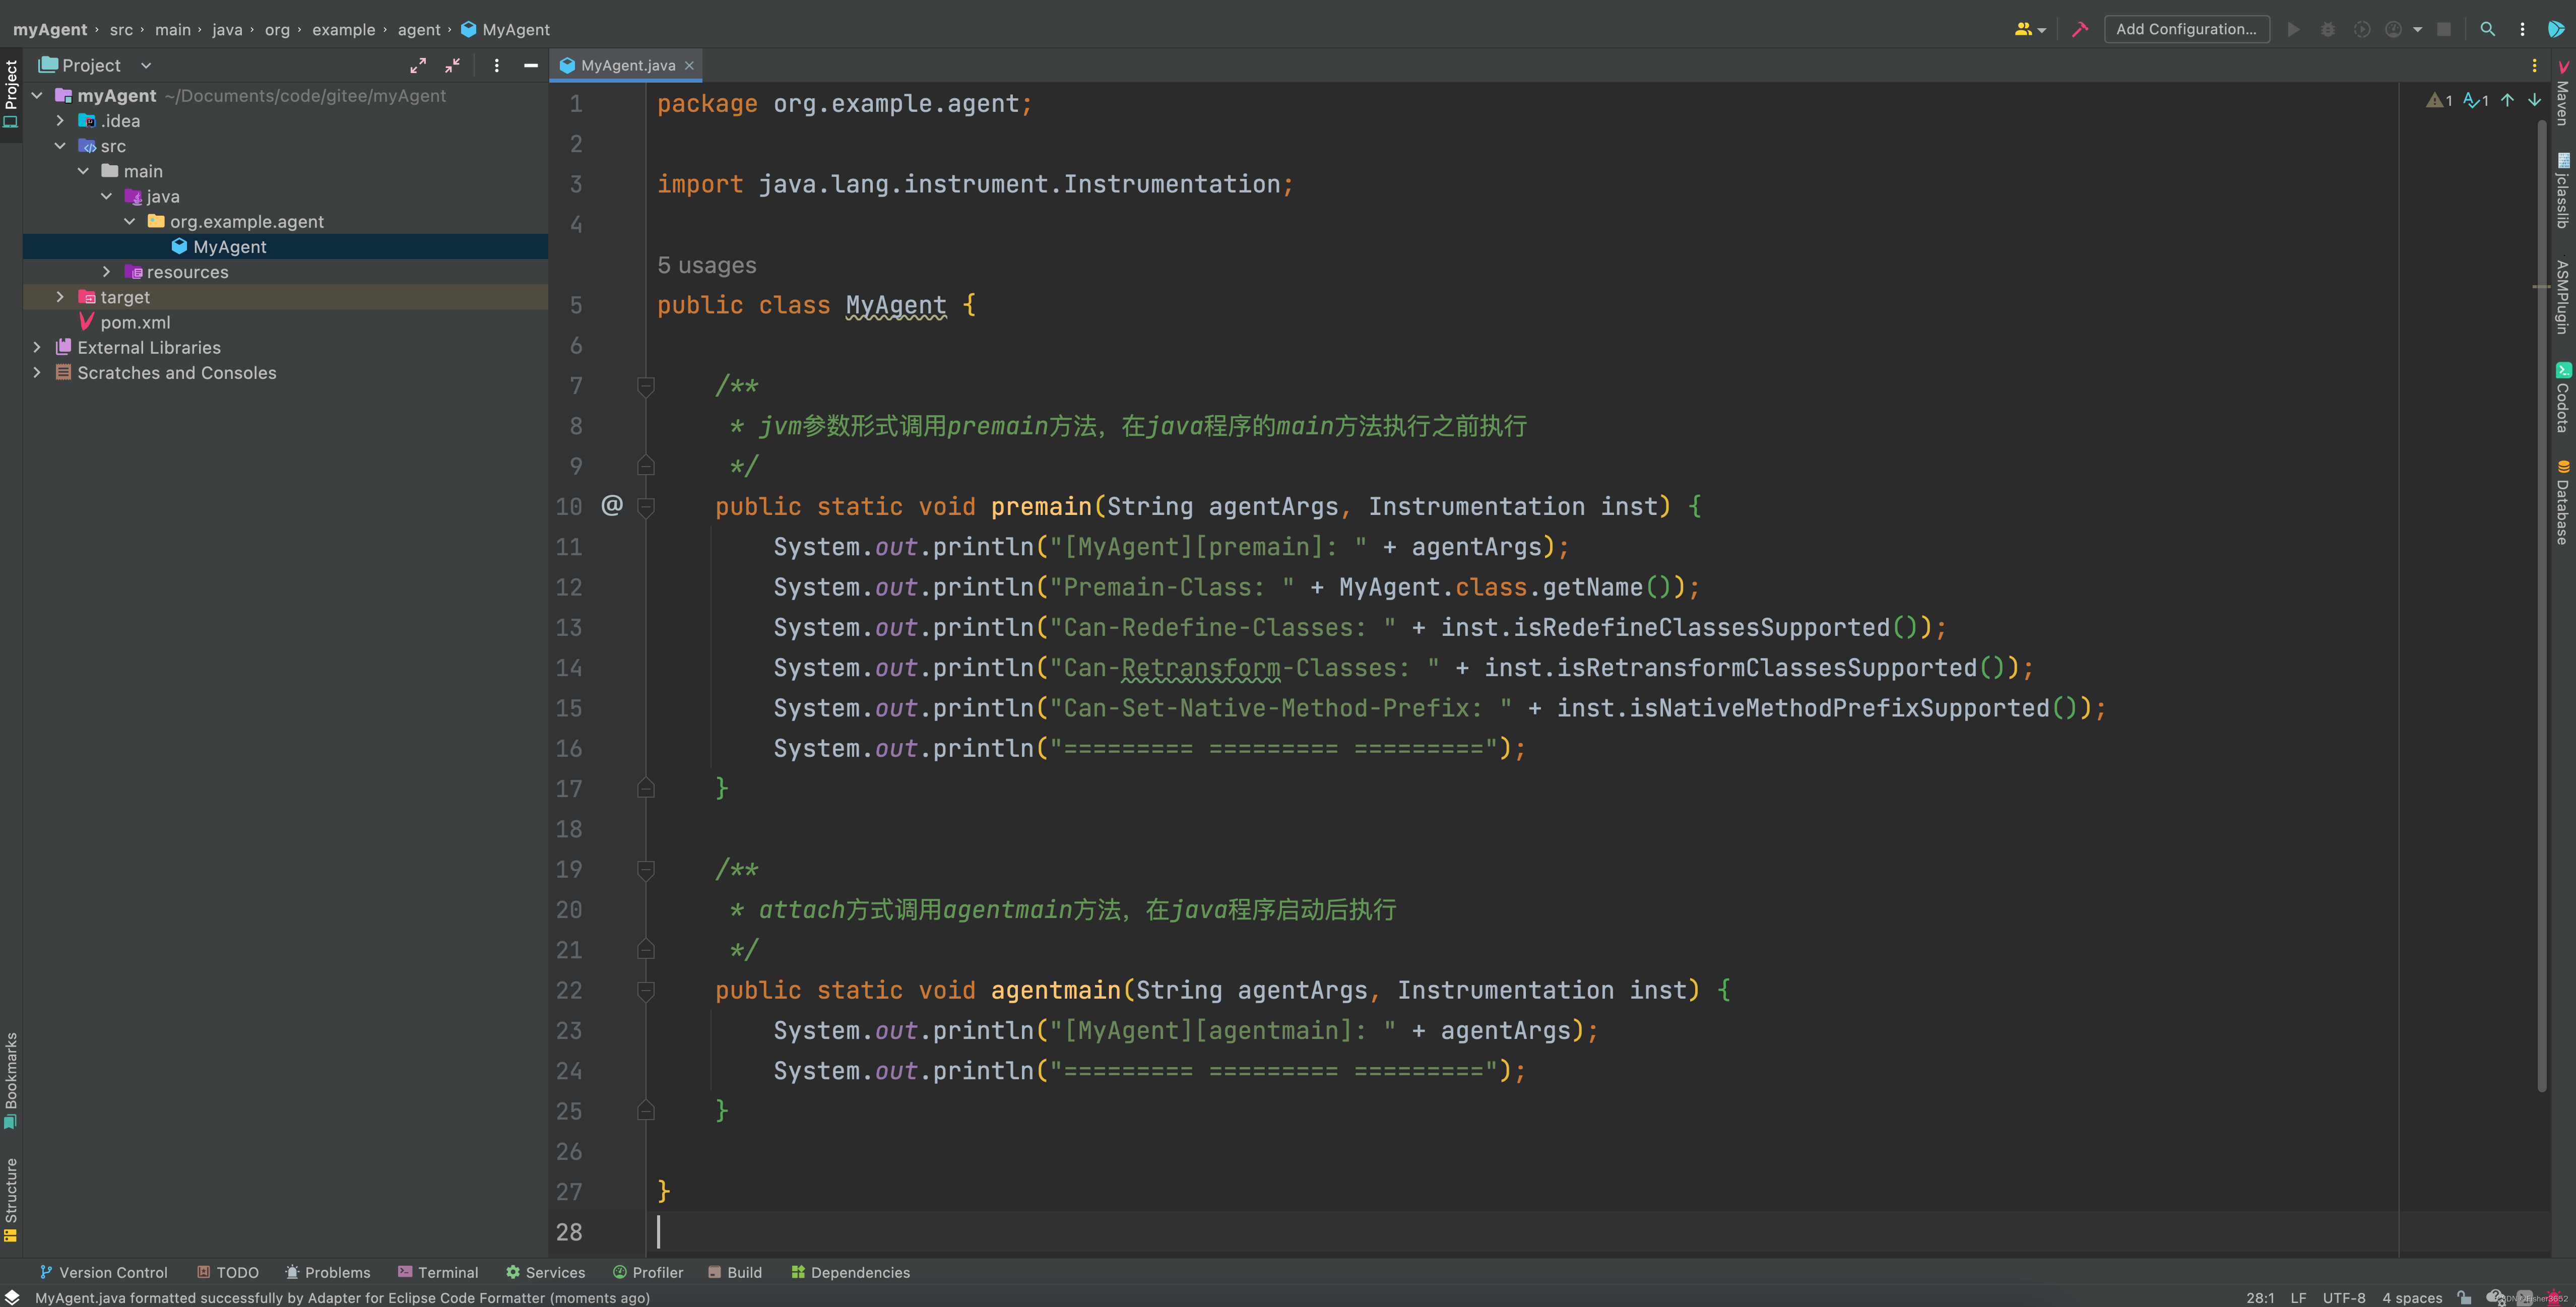Toggle tool window bars icon bottom-left
The image size is (2576, 1307).
click(x=12, y=1297)
